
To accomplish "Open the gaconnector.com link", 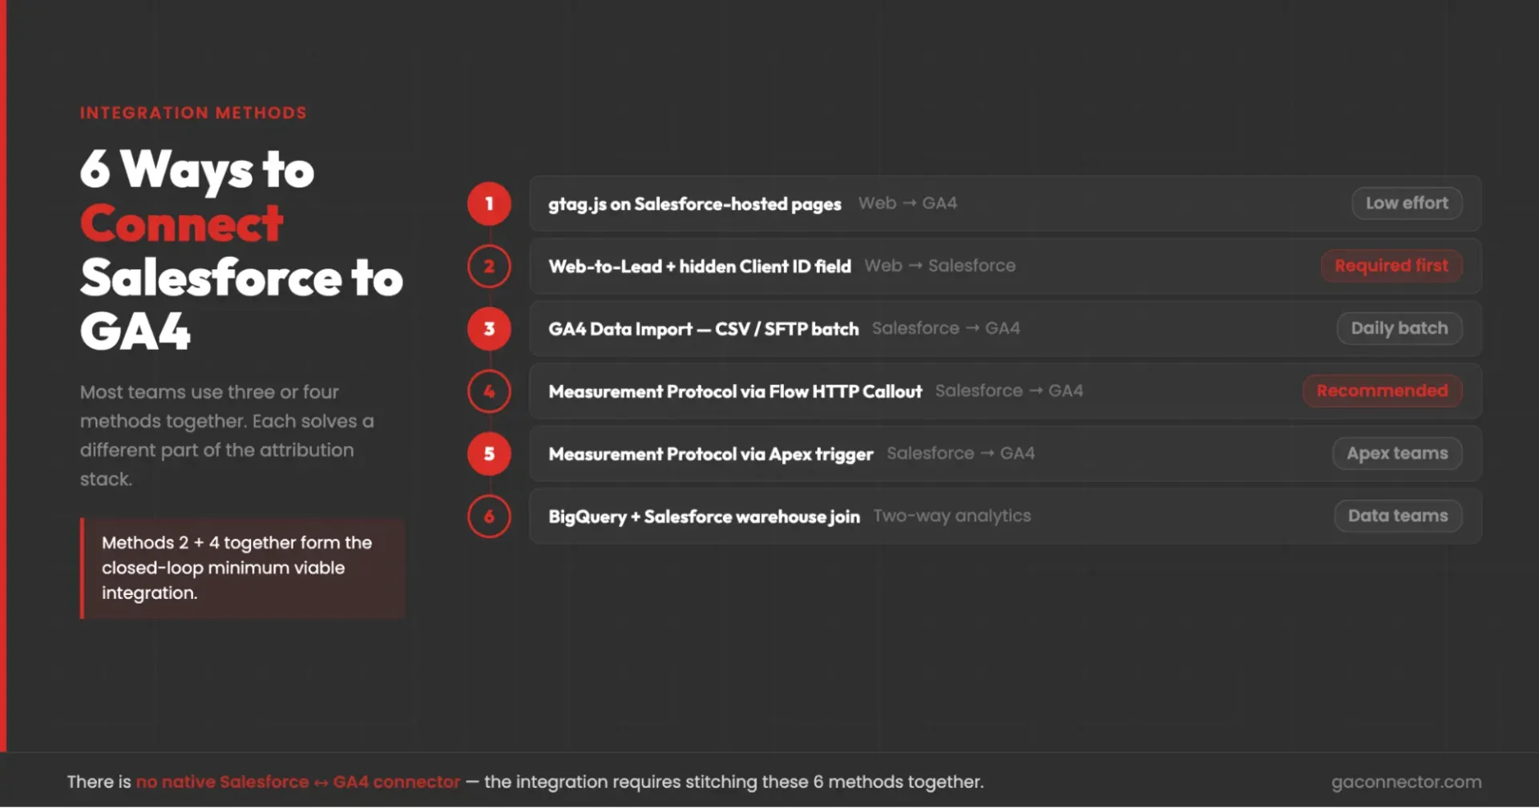I will 1406,782.
